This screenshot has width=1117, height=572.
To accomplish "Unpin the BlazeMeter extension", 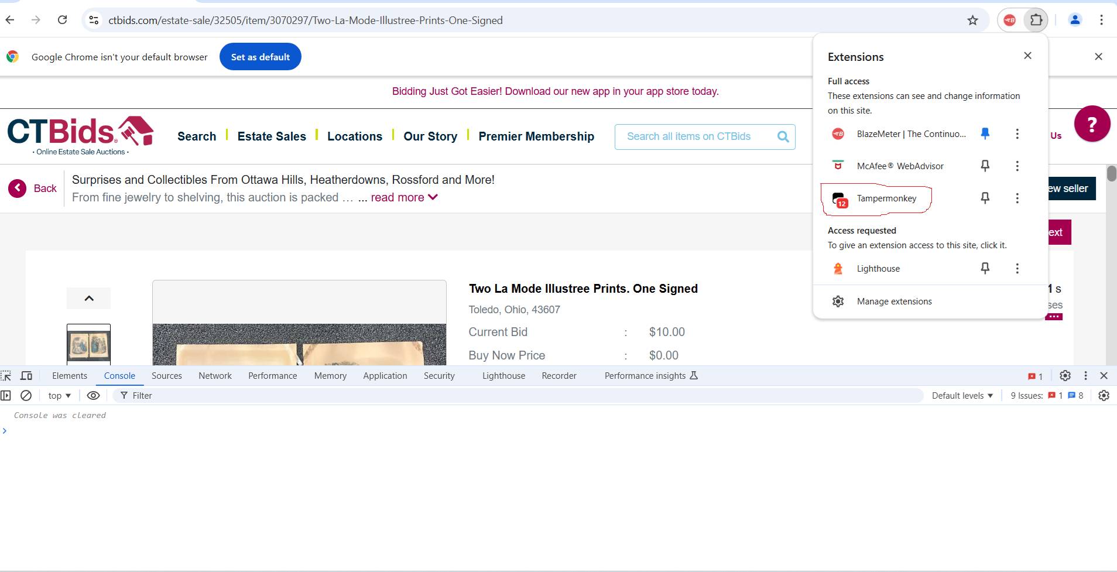I will (985, 134).
